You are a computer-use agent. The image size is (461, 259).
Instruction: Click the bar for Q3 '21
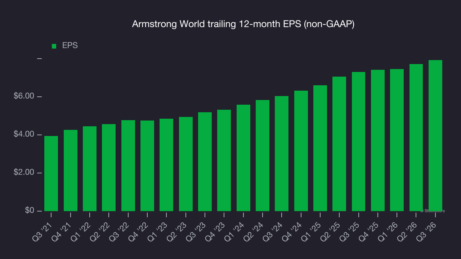coord(51,173)
